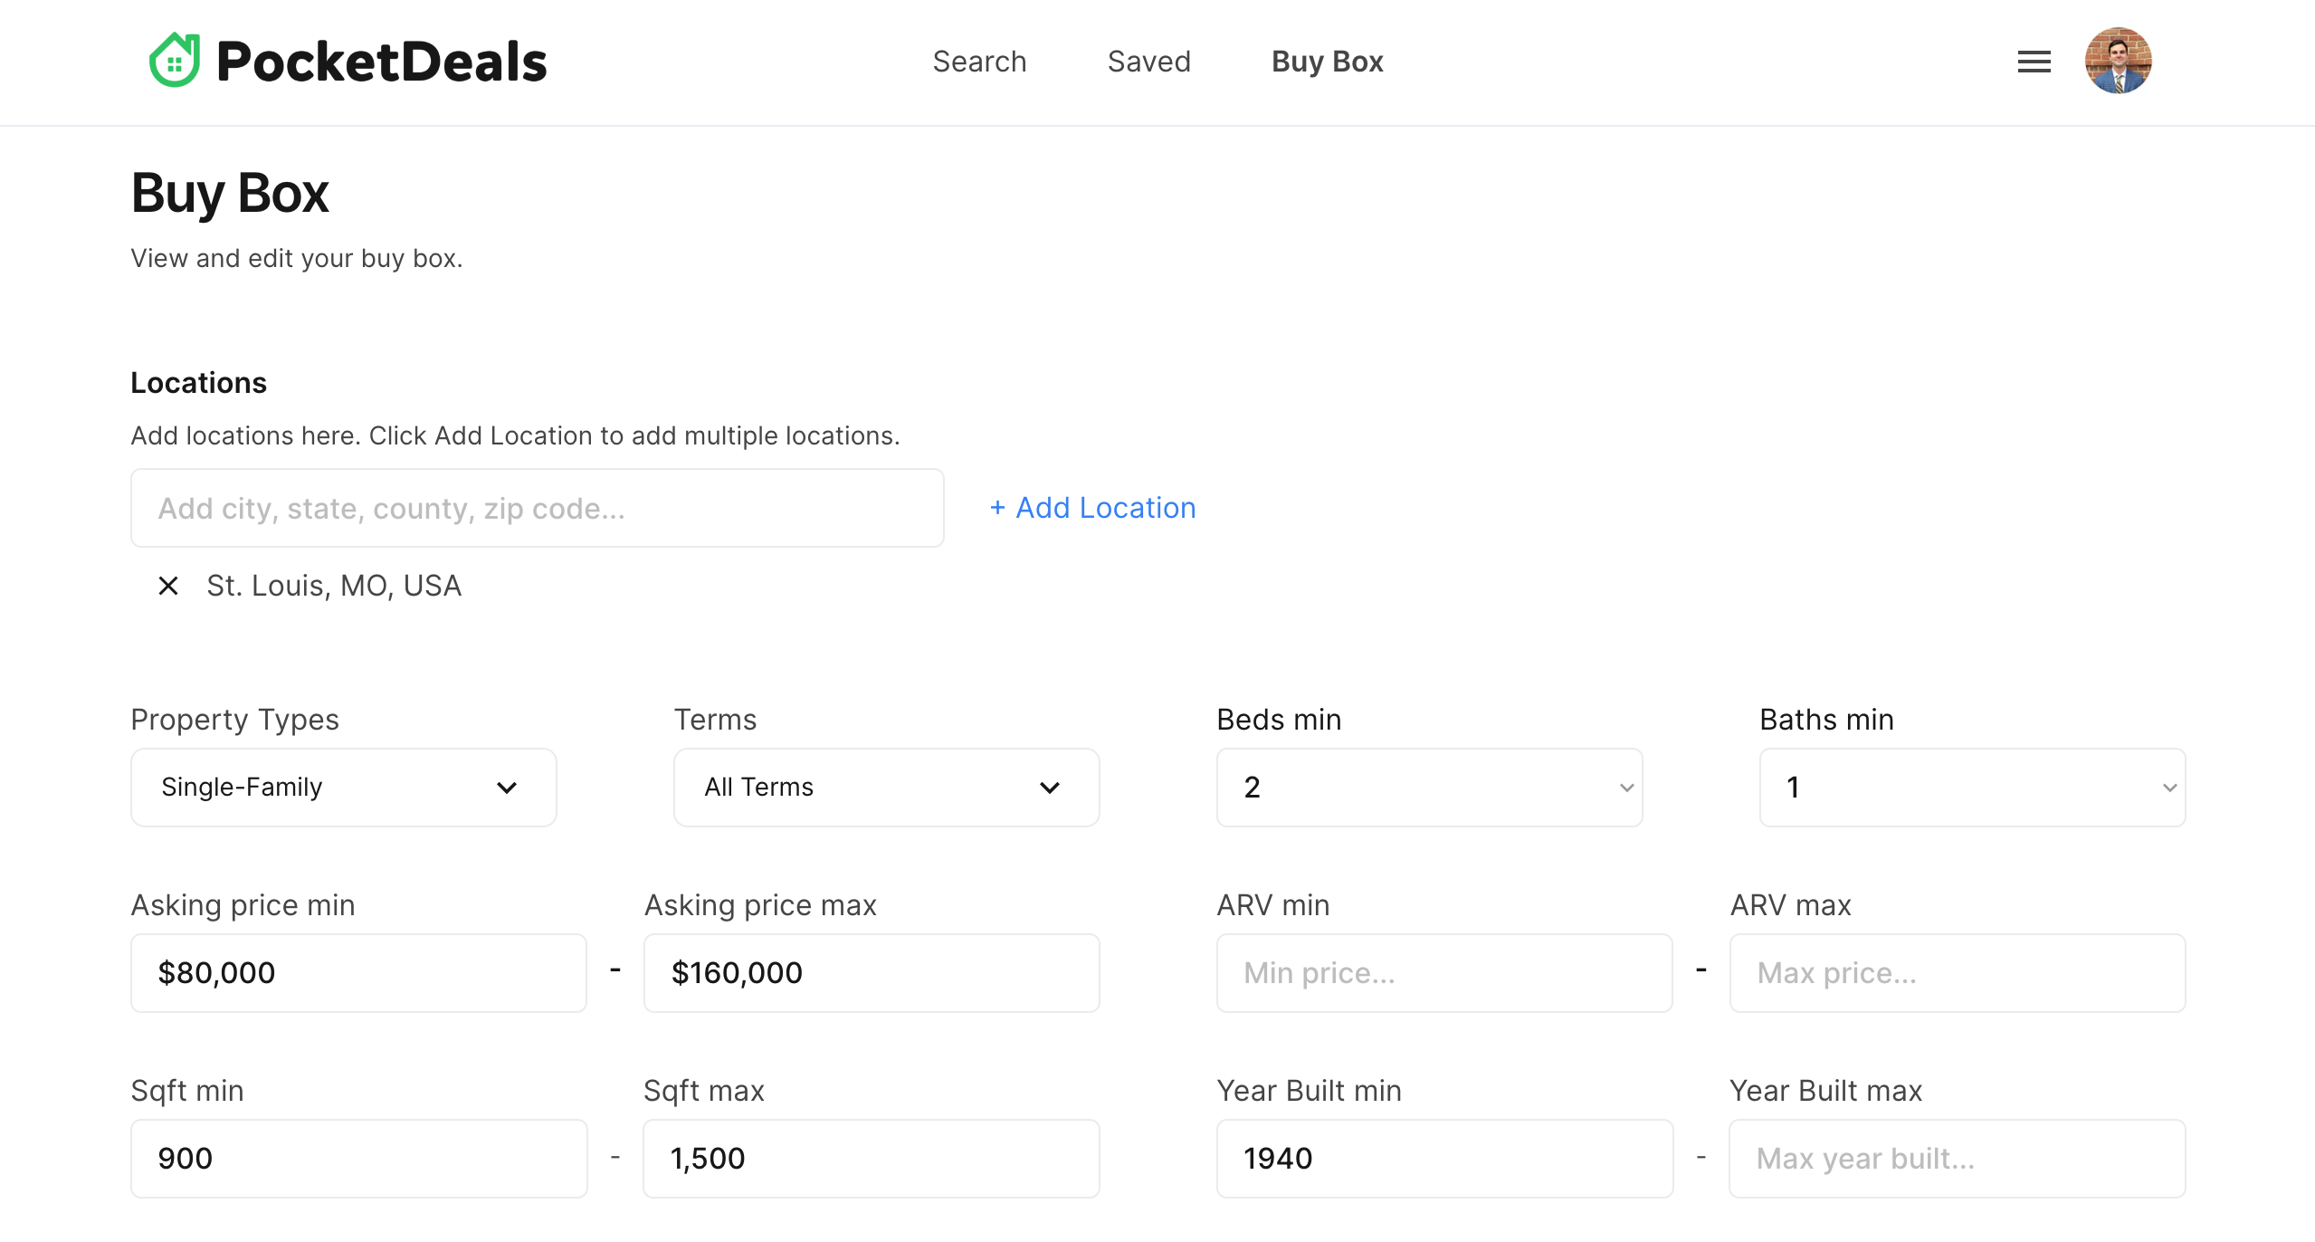Remove St. Louis, MO location with X
Screen dimensions: 2315x1242
pyautogui.click(x=168, y=586)
